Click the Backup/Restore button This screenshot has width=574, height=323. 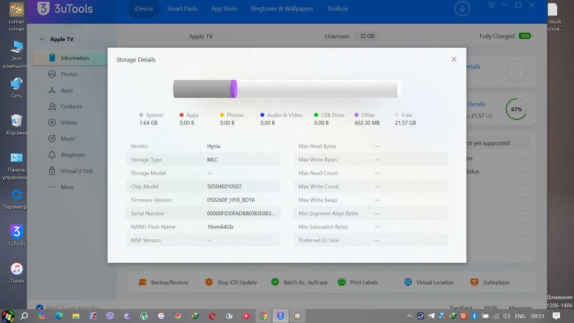coord(163,282)
